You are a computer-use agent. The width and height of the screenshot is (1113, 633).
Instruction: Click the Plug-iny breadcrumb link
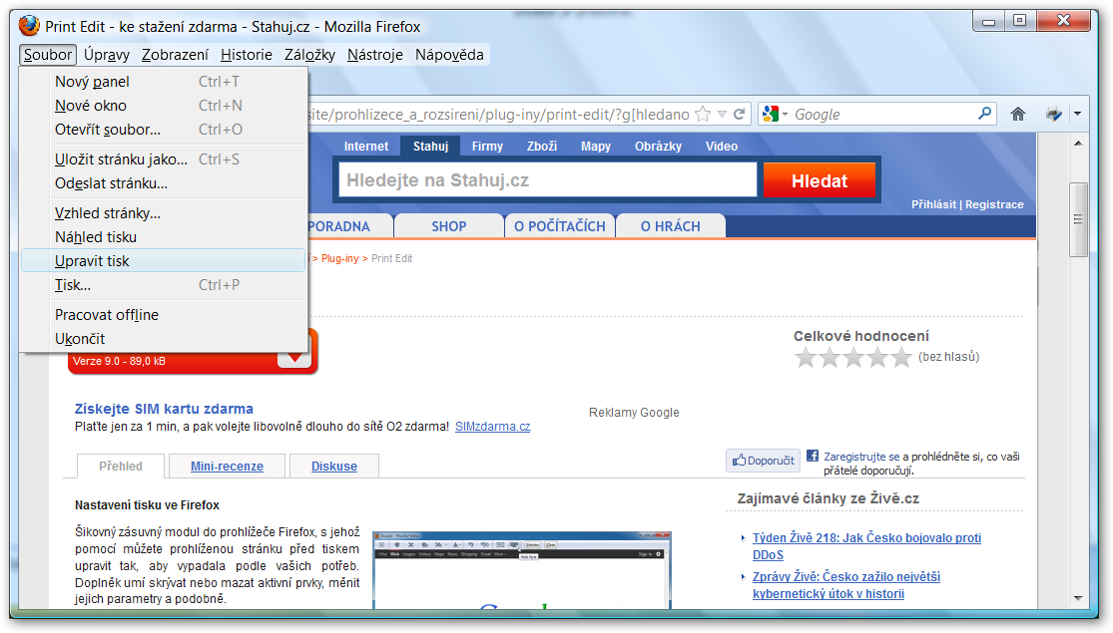[x=340, y=259]
